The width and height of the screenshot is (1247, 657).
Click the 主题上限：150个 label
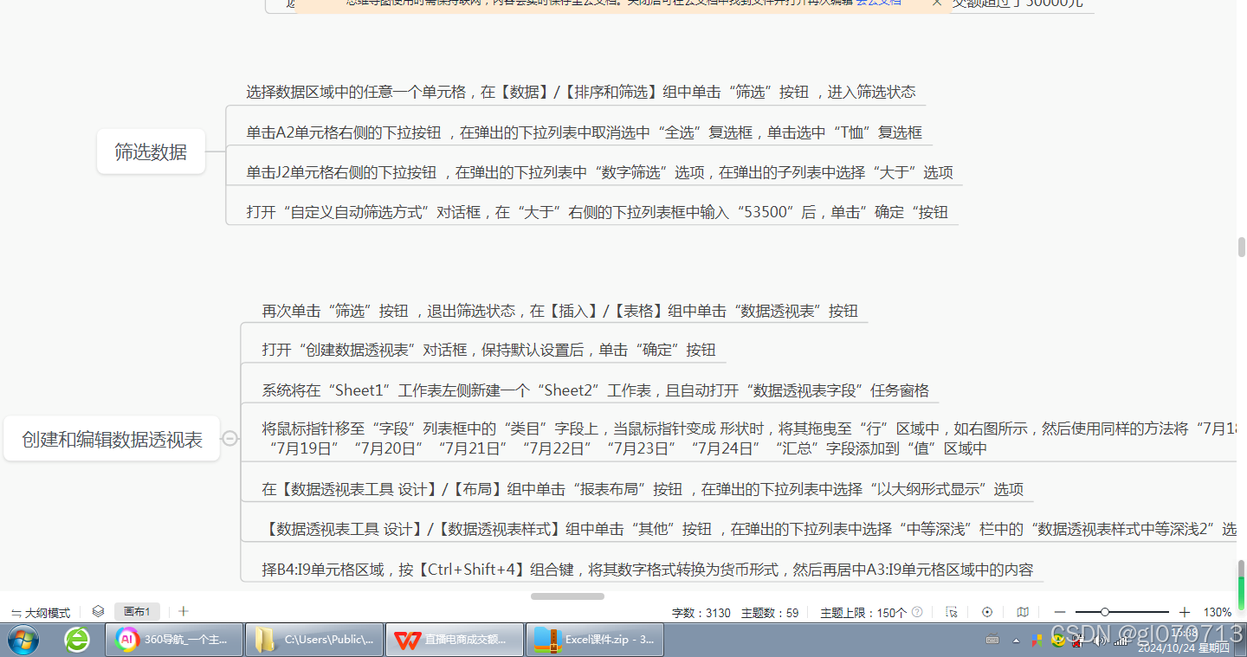click(863, 613)
